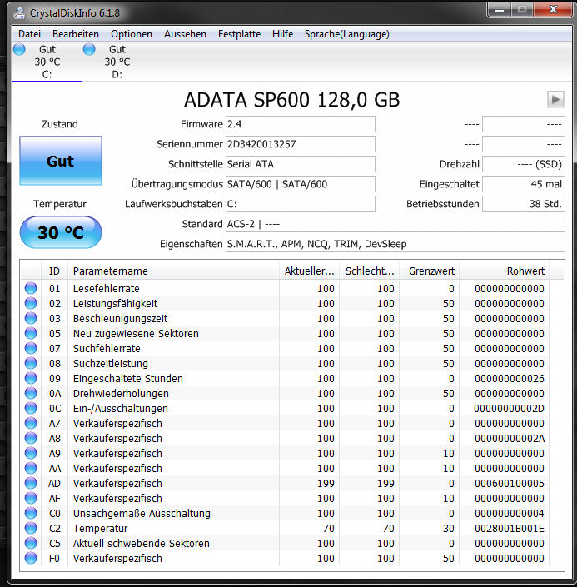Click the Seriennummer field

[301, 144]
